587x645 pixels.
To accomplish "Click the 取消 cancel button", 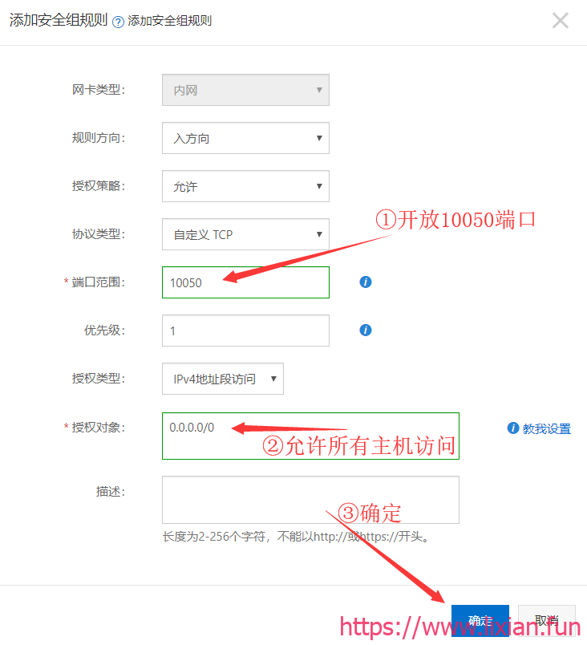I will [547, 621].
